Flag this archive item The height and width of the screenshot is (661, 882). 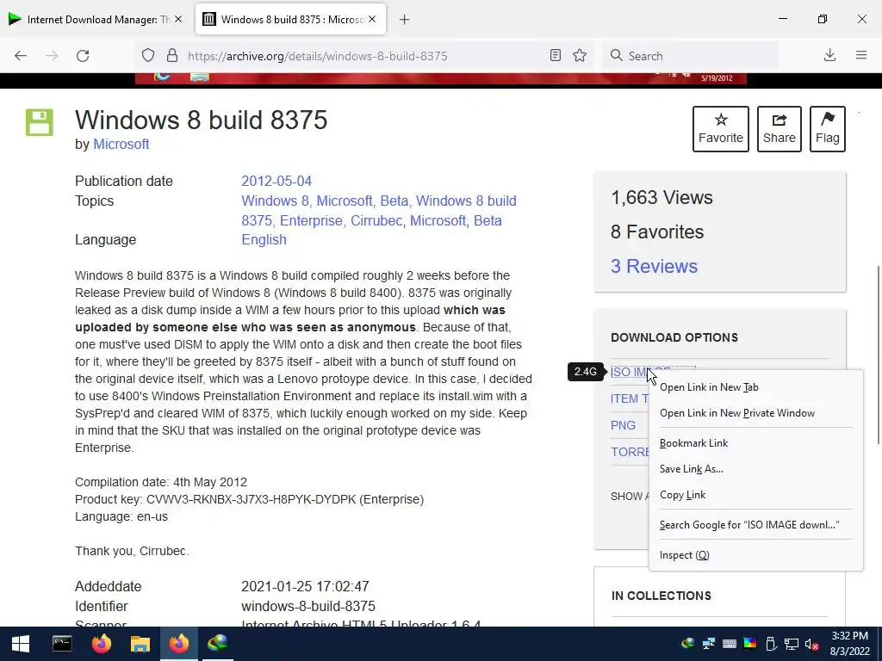click(x=828, y=129)
